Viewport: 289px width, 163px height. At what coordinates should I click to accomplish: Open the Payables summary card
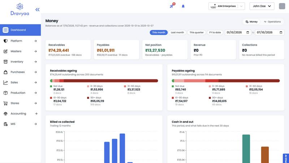pyautogui.click(x=116, y=50)
